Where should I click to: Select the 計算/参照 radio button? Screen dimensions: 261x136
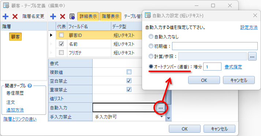[x=151, y=56]
